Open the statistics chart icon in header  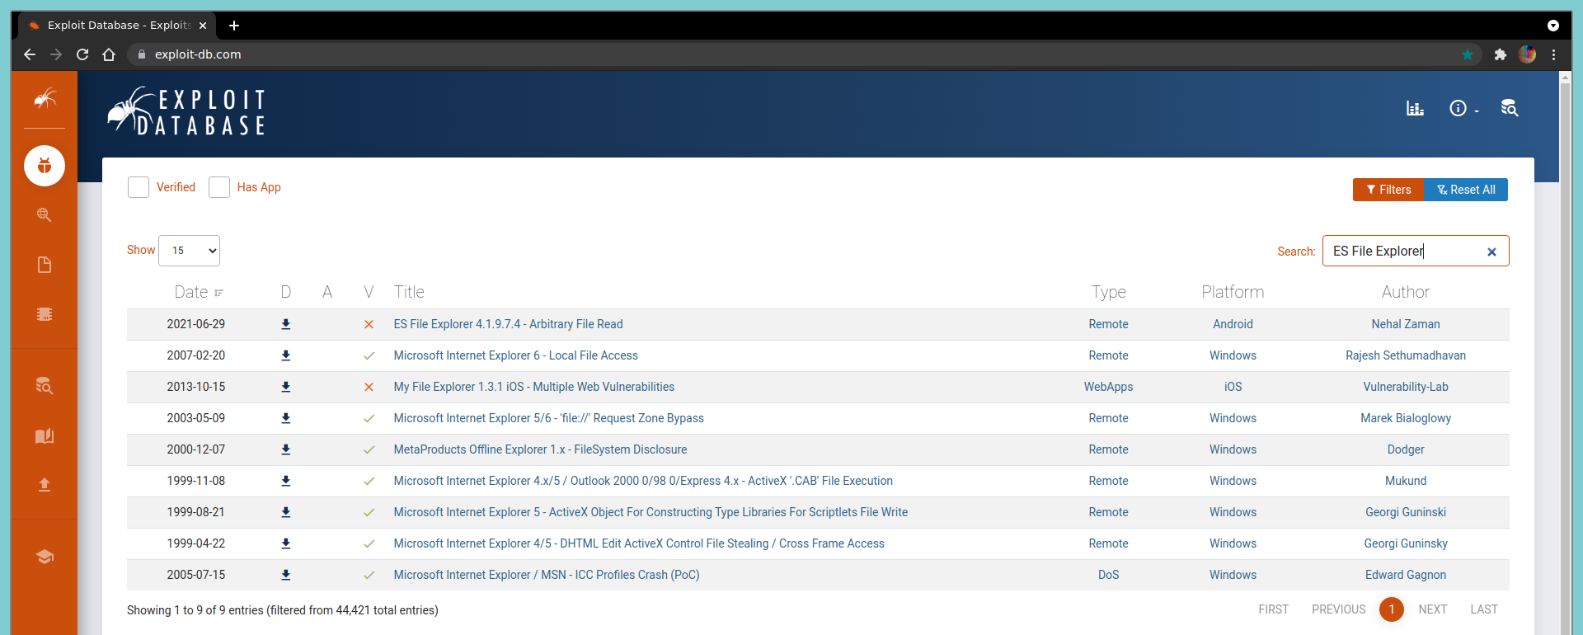(x=1415, y=108)
